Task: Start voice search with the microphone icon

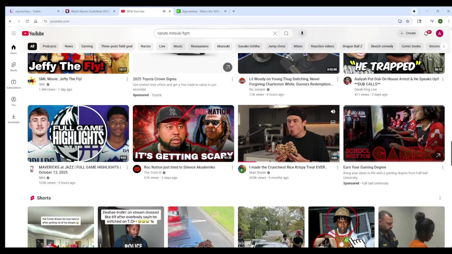Action: pyautogui.click(x=302, y=33)
